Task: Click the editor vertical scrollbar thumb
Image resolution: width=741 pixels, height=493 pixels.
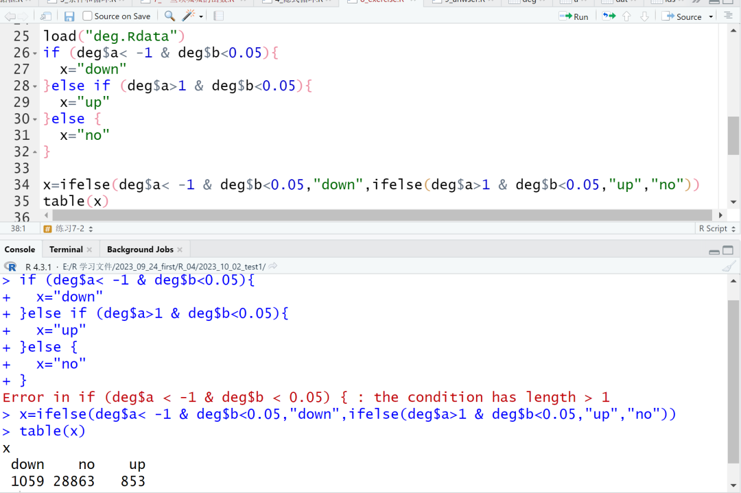Action: tap(733, 136)
